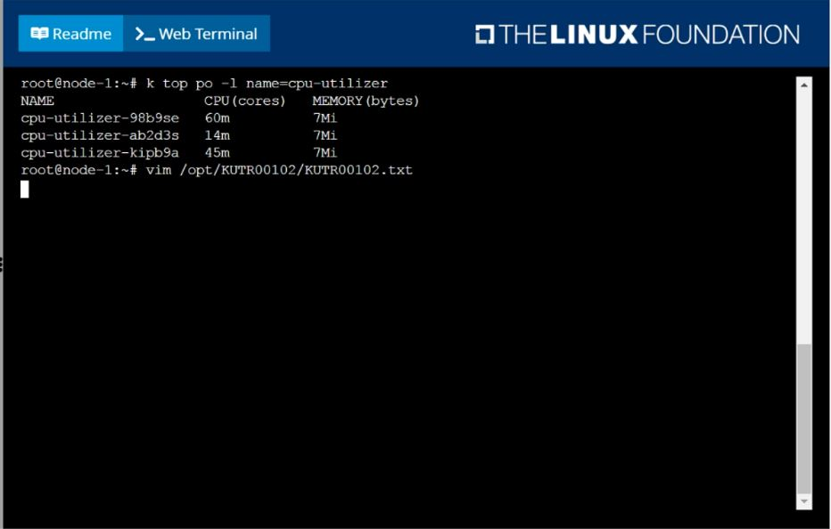831x529 pixels.
Task: Click the white terminal cursor block
Action: tap(25, 189)
